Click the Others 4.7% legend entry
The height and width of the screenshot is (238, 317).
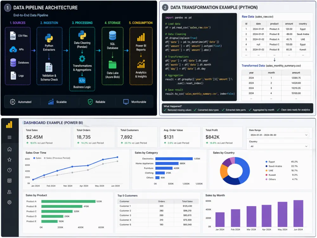click(281, 179)
